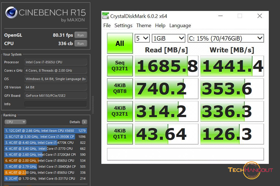This screenshot has height=186, width=280.
Task: Open the Settings menu in CrystalDiskMark
Action: pos(123,25)
